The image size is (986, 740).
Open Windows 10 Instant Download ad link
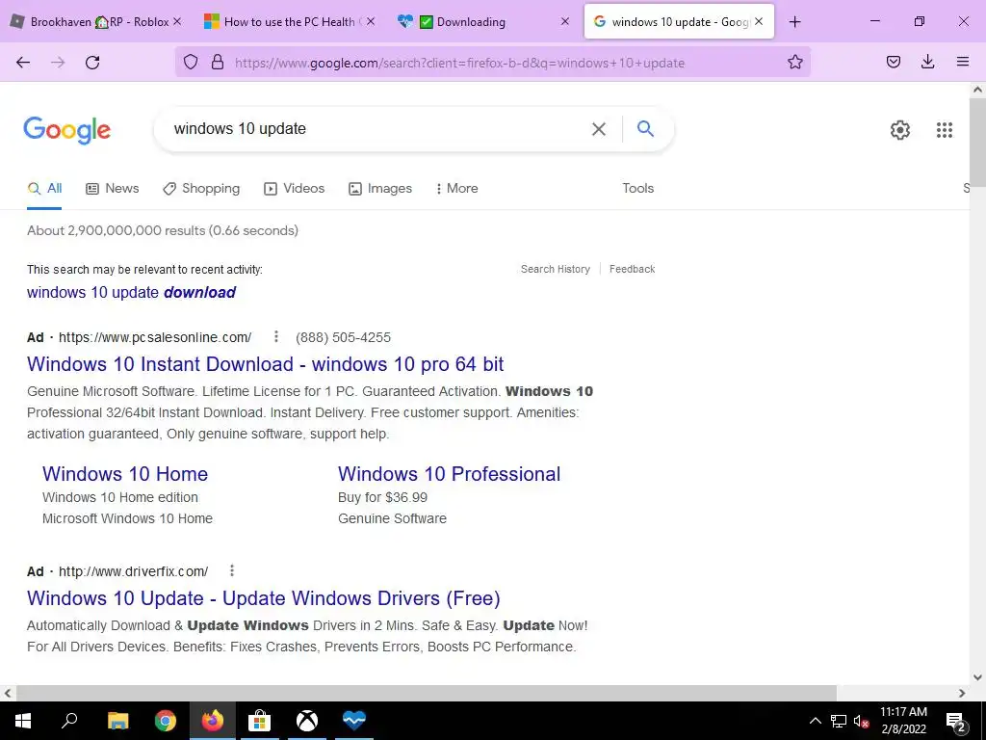[266, 363]
